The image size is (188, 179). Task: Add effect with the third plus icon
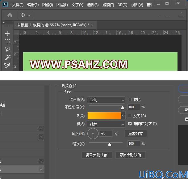pyautogui.click(x=41, y=161)
